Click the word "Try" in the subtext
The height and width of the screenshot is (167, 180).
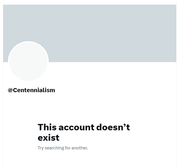(x=41, y=148)
